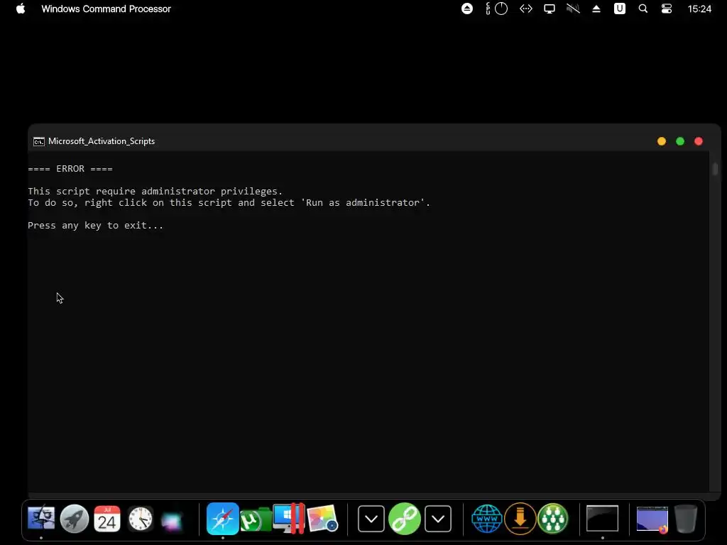Click the 'Run as administrator' instruction line
Screen dimensions: 727x545
coord(229,202)
